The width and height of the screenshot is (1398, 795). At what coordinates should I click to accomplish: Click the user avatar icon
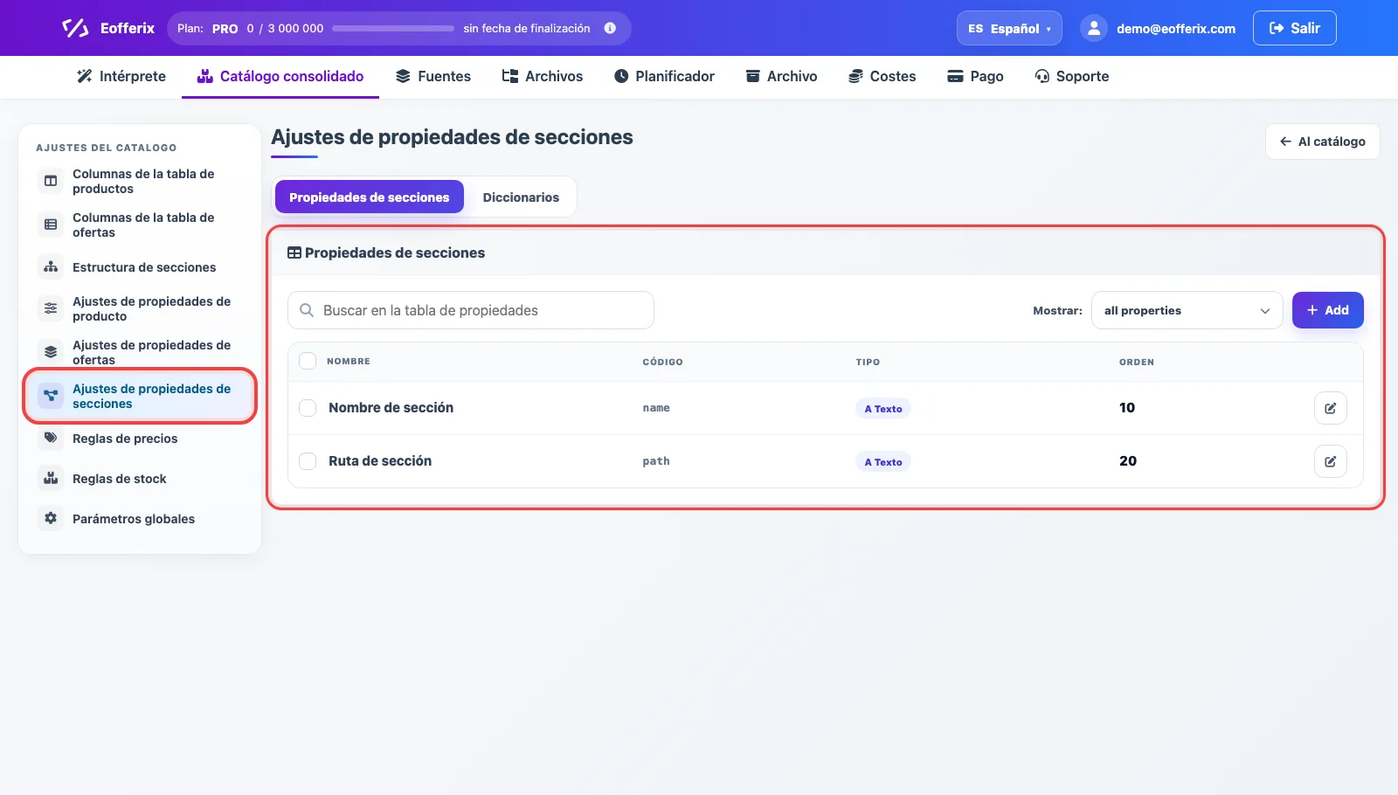pos(1094,28)
